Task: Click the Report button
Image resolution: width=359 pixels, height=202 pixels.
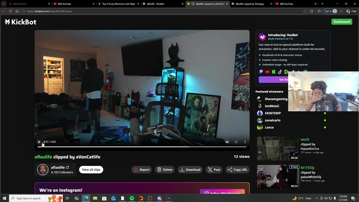Action: coord(142,169)
